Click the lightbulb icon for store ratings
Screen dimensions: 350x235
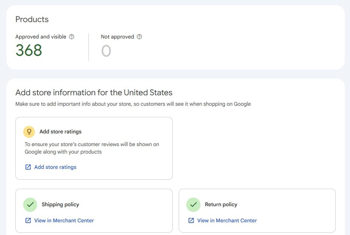[x=29, y=132]
